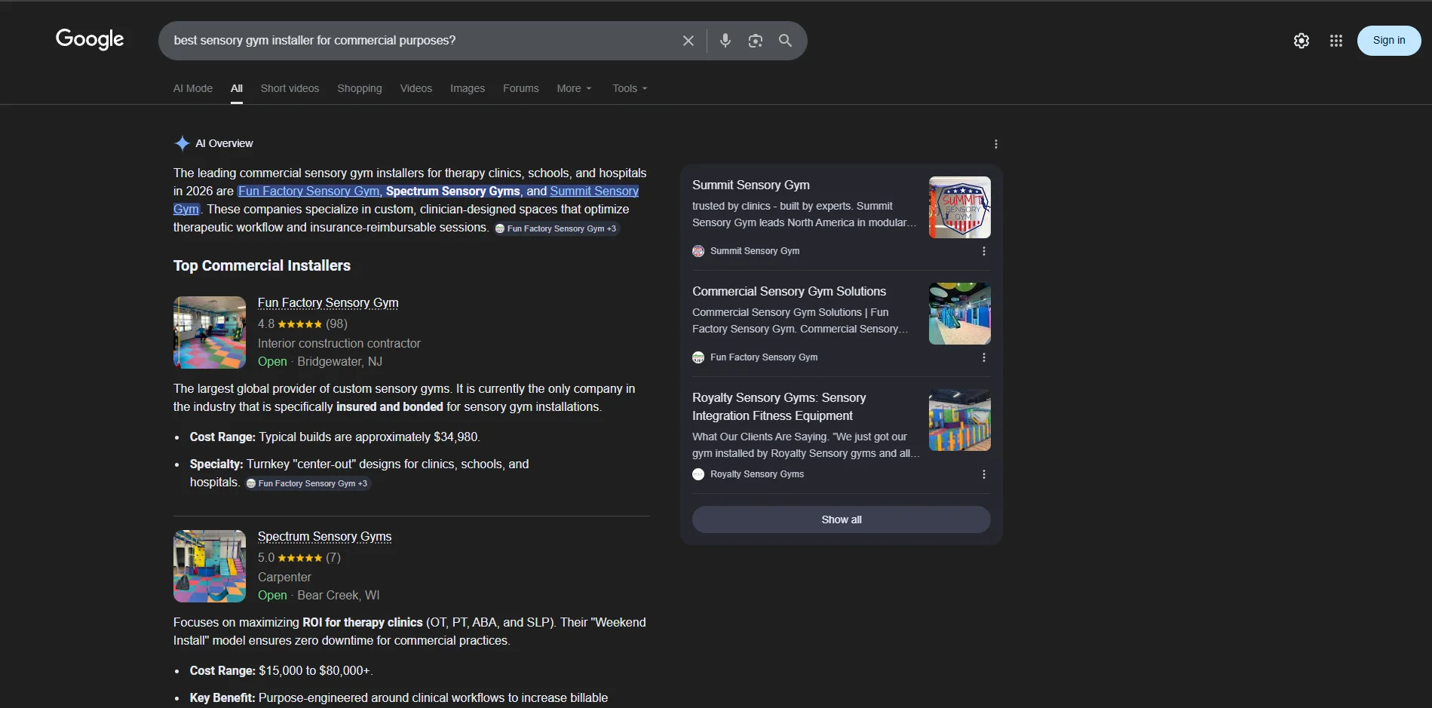Open Search by image camera icon
Image resolution: width=1432 pixels, height=708 pixels.
tap(755, 41)
